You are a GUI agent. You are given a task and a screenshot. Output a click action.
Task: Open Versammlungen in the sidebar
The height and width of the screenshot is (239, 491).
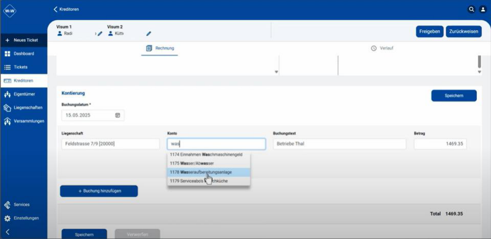24,121
